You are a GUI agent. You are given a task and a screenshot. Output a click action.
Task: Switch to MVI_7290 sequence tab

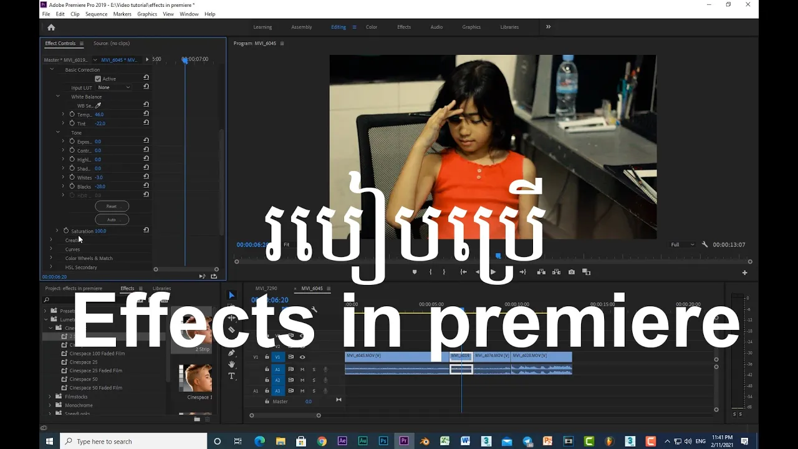pos(266,288)
